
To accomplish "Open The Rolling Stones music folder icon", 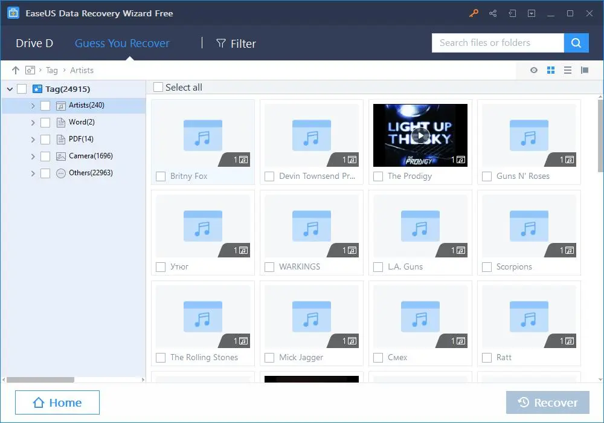I will 203,317.
